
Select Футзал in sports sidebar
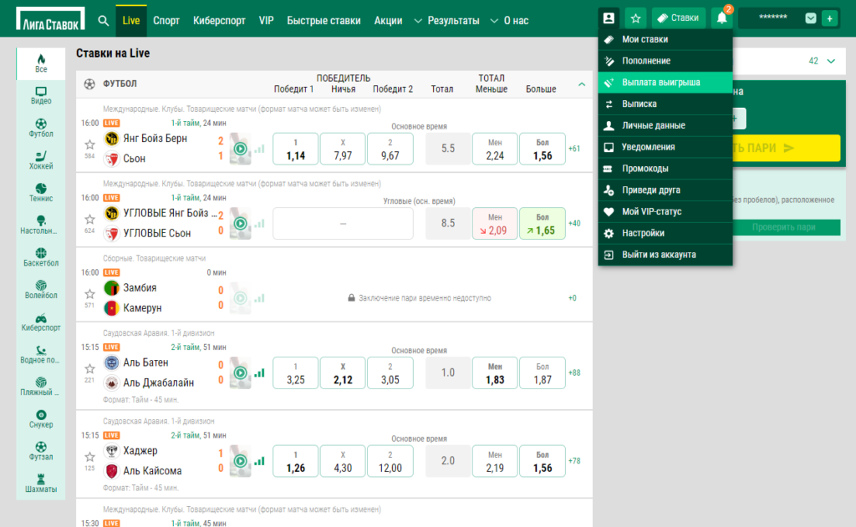coord(41,451)
